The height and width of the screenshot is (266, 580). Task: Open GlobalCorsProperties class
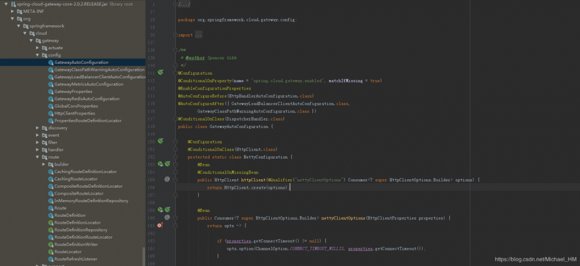click(x=76, y=106)
